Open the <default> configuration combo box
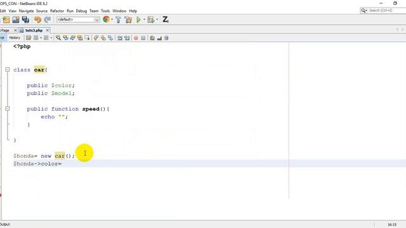The height and width of the screenshot is (228, 406). click(78, 20)
